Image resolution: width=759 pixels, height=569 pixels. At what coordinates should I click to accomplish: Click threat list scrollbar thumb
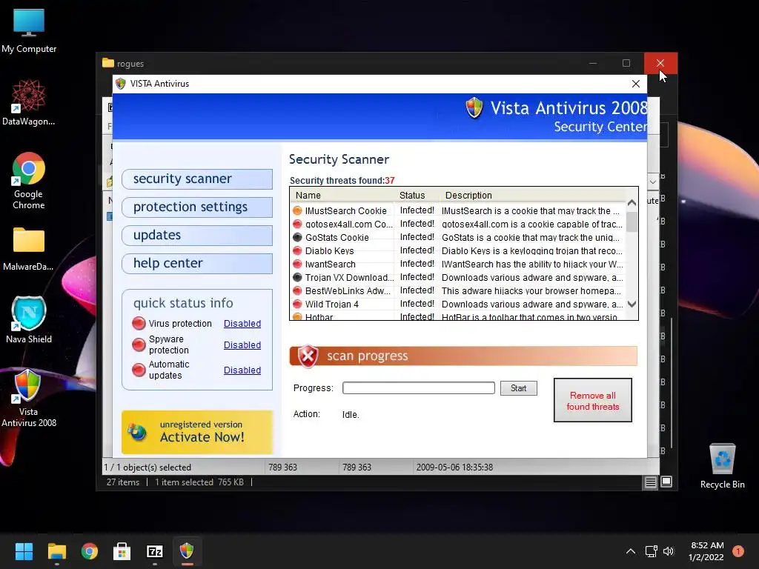(x=632, y=222)
